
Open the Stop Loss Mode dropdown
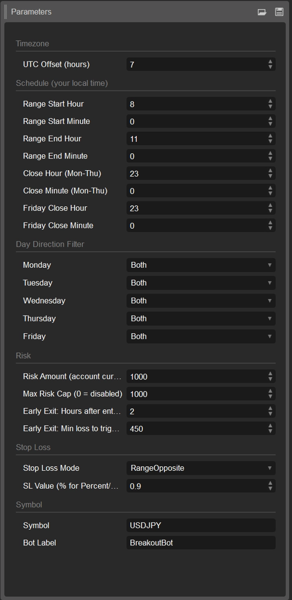coord(201,468)
